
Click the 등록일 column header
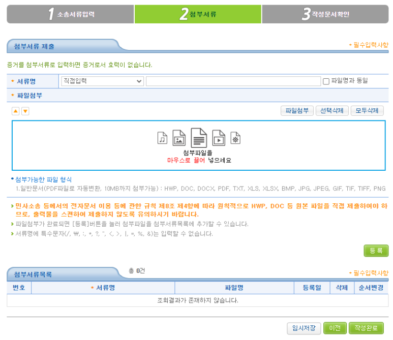pyautogui.click(x=312, y=288)
